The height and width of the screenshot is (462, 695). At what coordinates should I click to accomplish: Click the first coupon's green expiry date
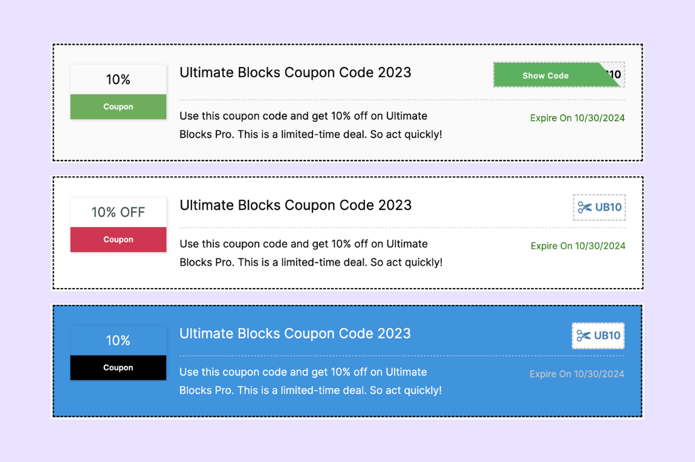click(577, 118)
